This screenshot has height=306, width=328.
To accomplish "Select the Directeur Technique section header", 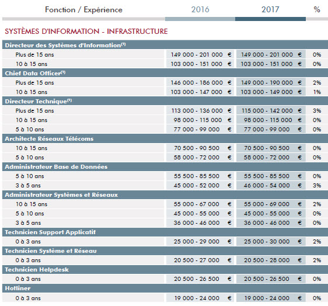I will (165, 101).
